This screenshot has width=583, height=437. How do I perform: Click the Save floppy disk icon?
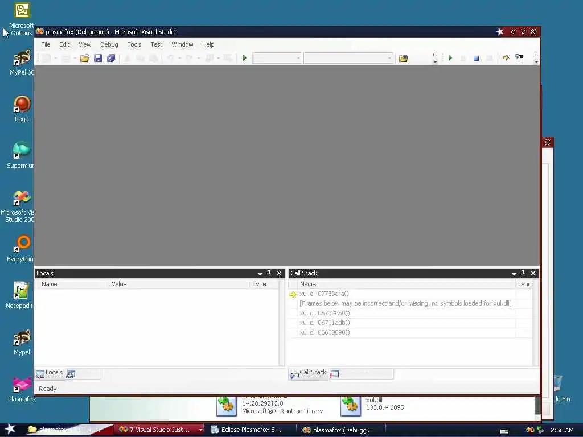98,58
